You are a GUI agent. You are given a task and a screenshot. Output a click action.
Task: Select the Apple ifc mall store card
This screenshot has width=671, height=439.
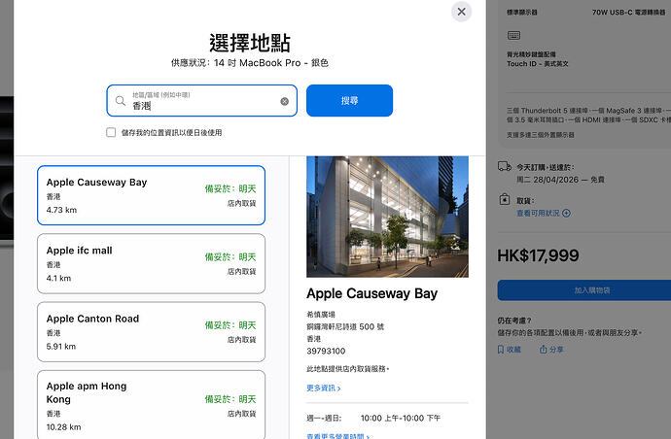tap(151, 263)
